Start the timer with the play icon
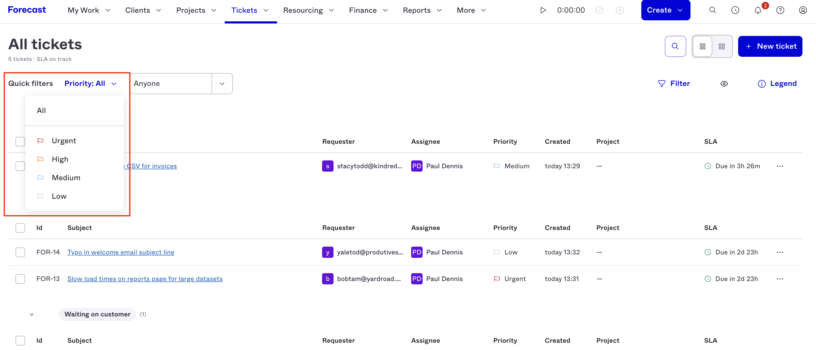This screenshot has width=816, height=350. coord(543,10)
